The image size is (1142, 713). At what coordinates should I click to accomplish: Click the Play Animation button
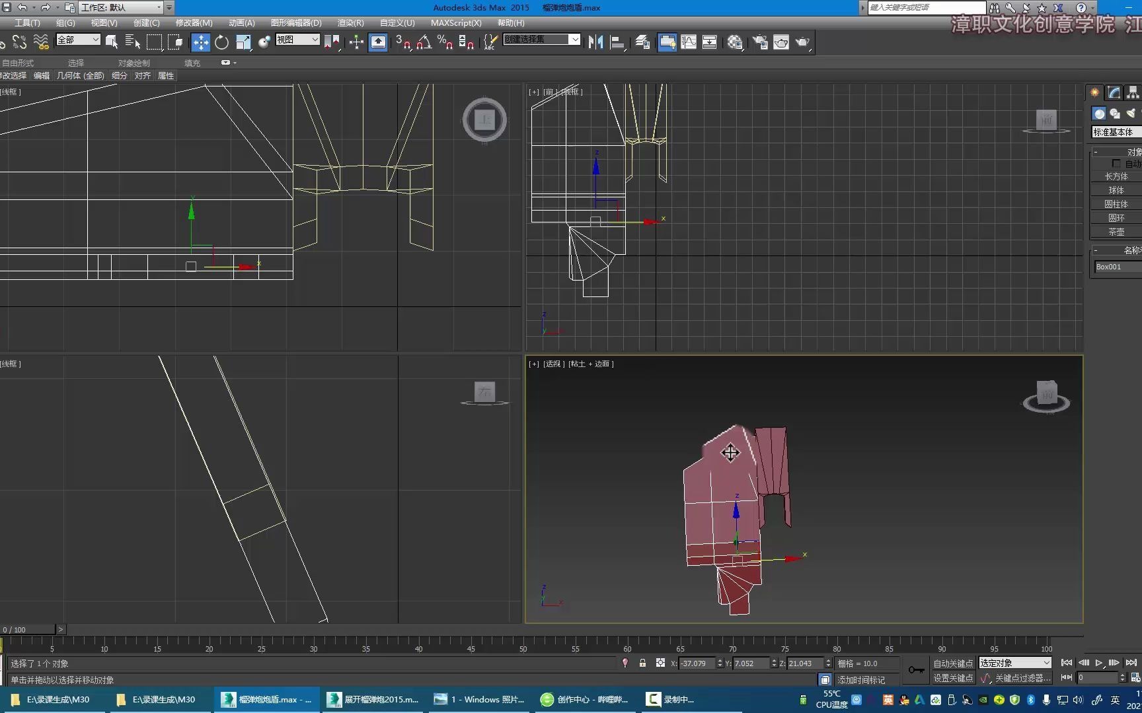(1098, 663)
